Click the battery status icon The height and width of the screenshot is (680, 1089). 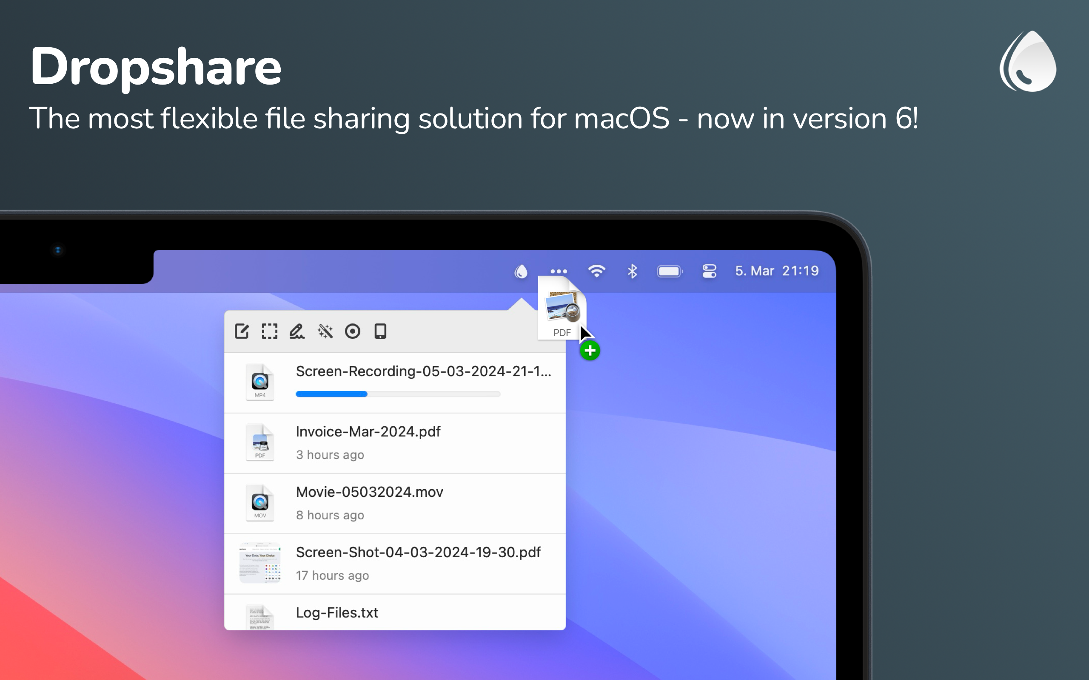[670, 271]
